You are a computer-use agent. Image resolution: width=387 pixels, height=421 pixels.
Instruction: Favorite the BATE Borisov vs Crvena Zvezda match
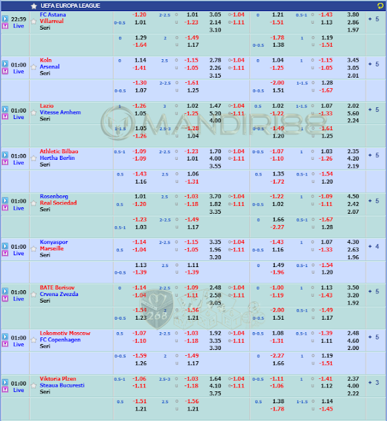click(34, 295)
